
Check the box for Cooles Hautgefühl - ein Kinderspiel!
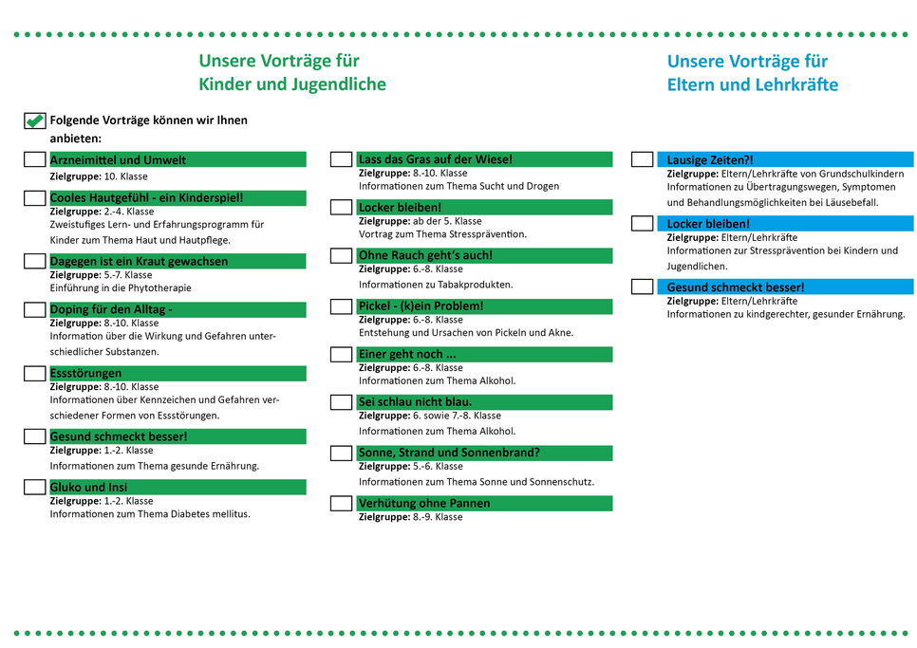click(35, 197)
